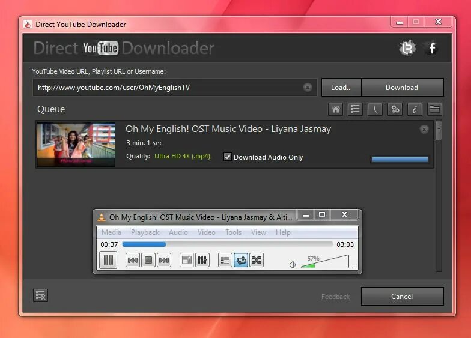Click the Queue list vertical scrollbar

coord(439,195)
